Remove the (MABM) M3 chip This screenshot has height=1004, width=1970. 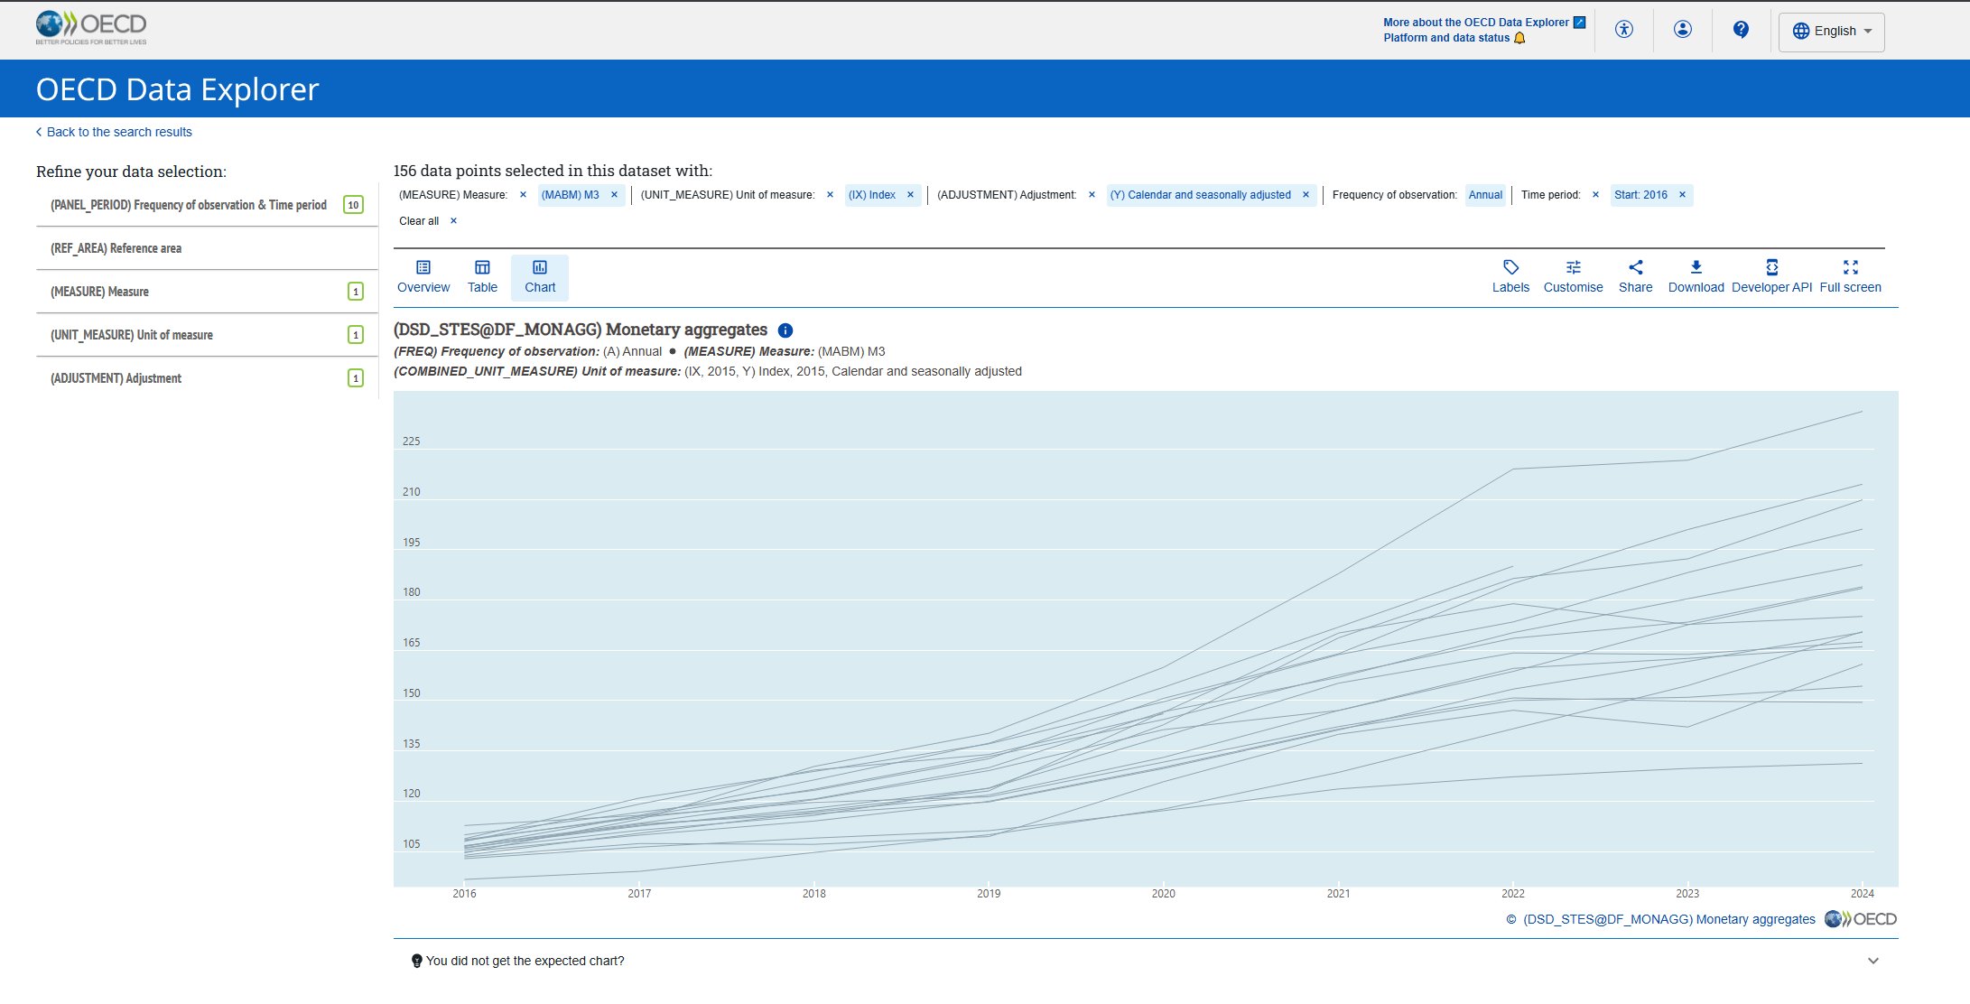coord(614,195)
